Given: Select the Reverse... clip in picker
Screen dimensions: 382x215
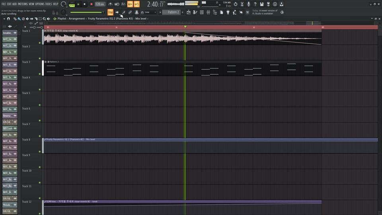Looking at the screenshot, I should (x=10, y=116).
